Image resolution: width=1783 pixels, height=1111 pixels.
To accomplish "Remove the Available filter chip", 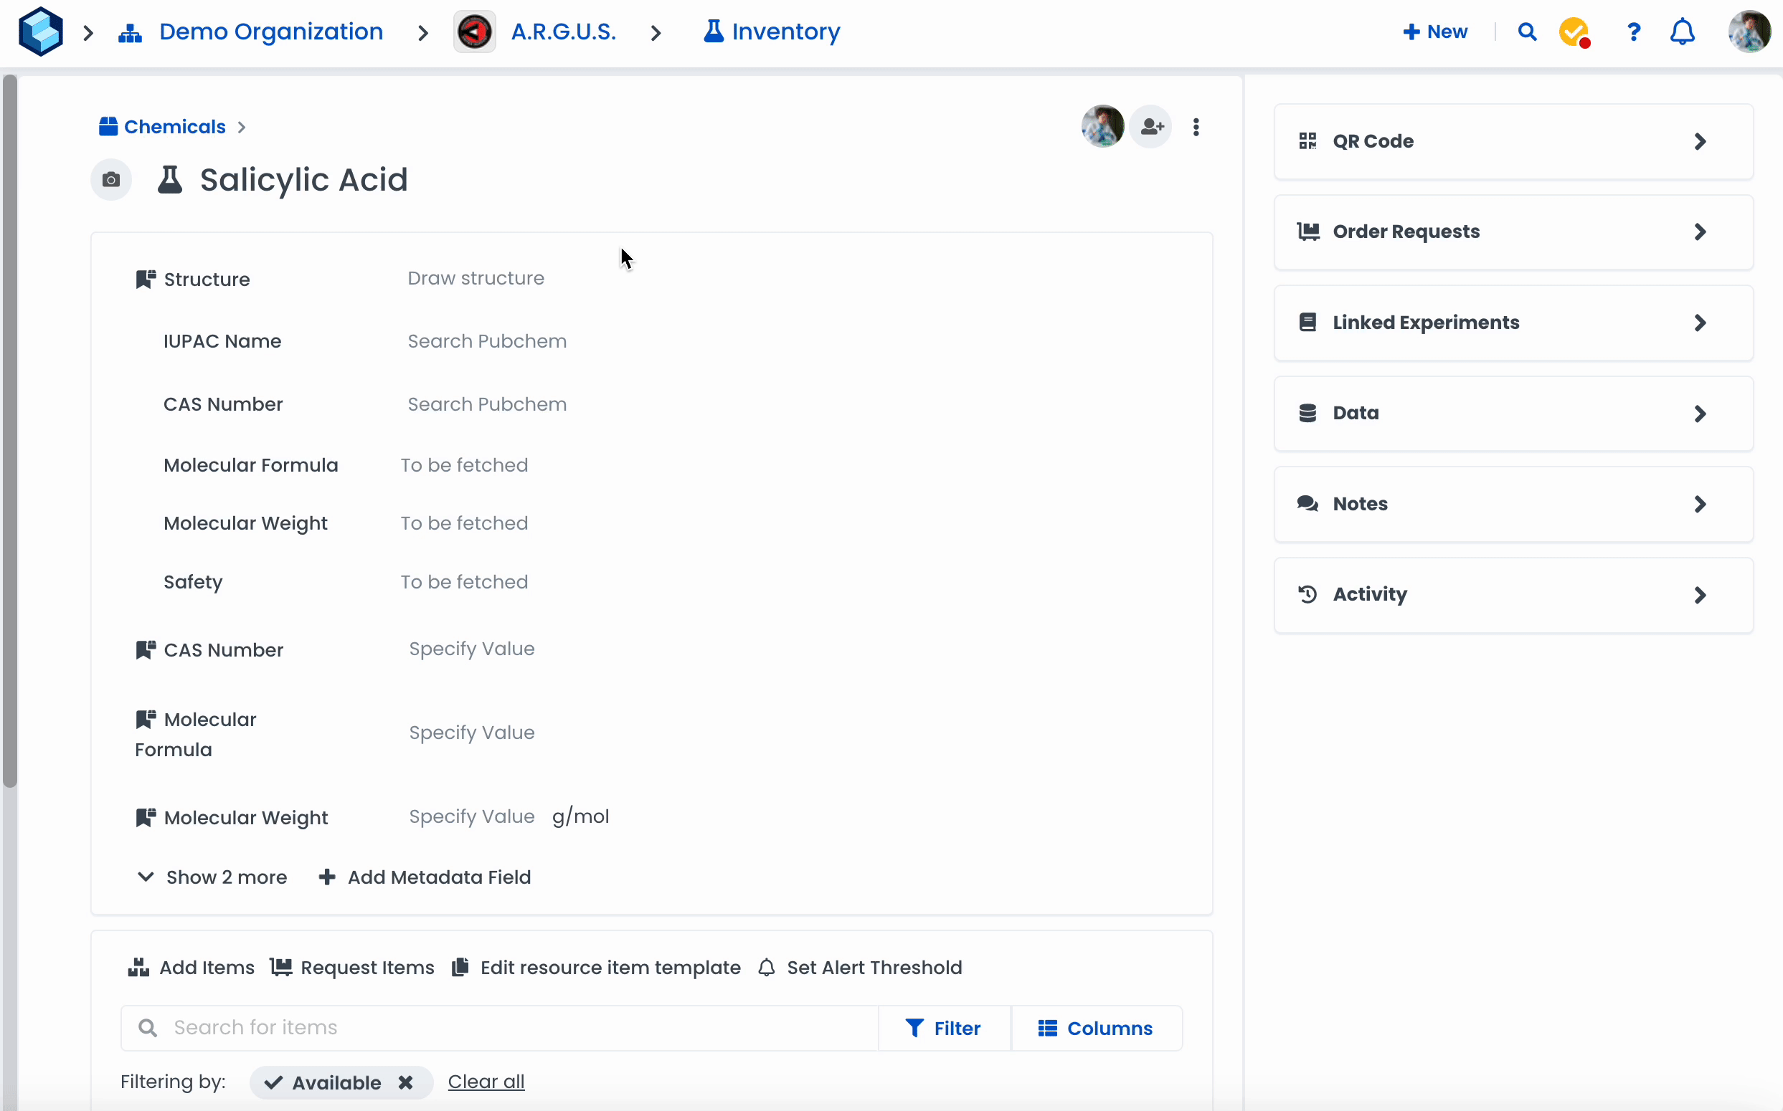I will [x=405, y=1082].
